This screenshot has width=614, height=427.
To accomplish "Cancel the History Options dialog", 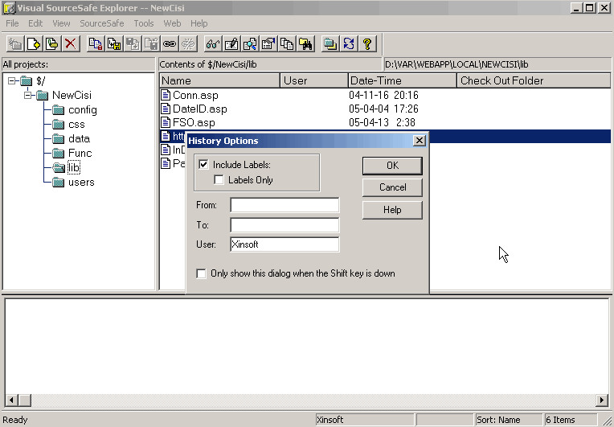I will 392,187.
